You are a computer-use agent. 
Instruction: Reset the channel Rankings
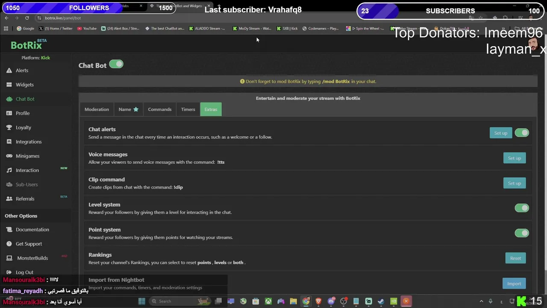pyautogui.click(x=515, y=258)
